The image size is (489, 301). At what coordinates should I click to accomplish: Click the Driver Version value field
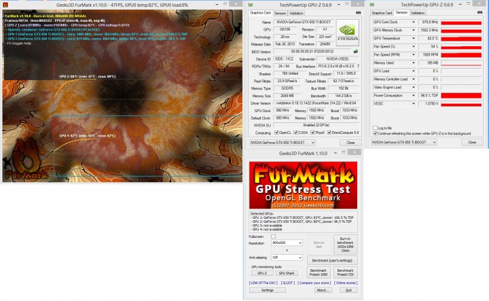click(x=316, y=103)
